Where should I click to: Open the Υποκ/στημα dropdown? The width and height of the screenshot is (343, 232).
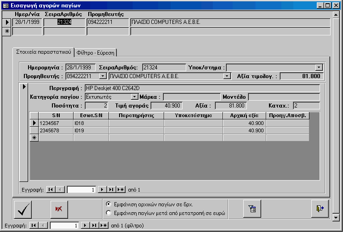tap(319, 68)
